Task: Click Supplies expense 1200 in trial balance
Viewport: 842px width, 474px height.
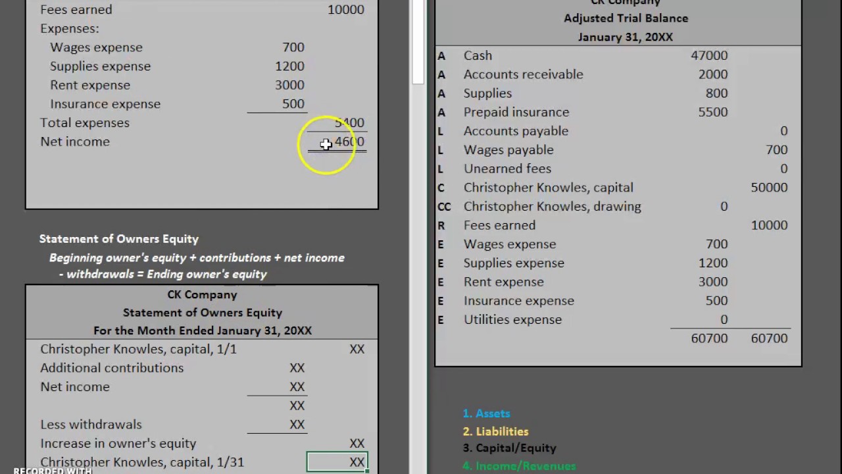Action: pyautogui.click(x=713, y=263)
